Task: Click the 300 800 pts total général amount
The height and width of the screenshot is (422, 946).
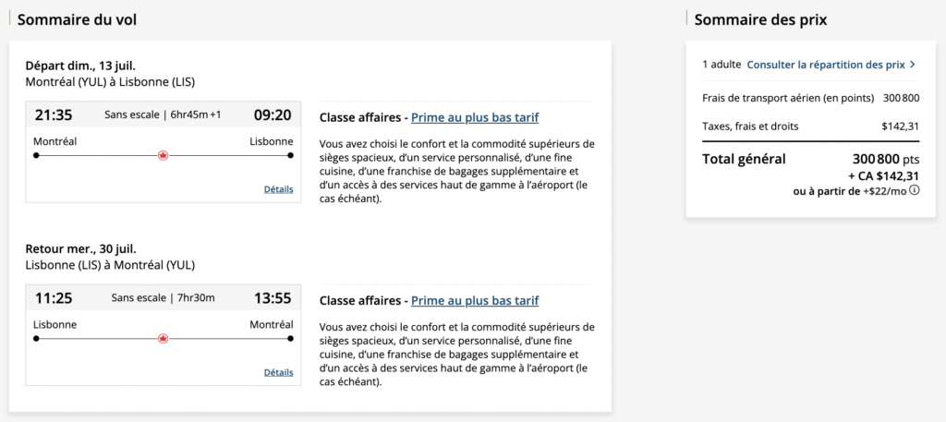Action: 885,159
